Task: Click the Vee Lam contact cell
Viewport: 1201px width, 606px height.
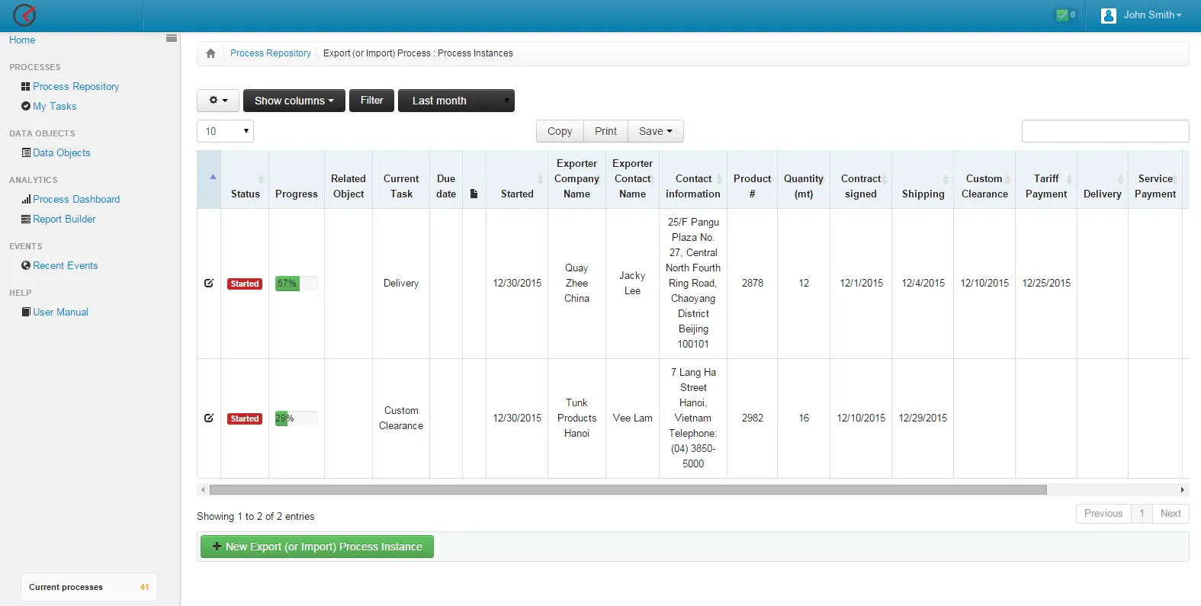Action: coord(632,418)
